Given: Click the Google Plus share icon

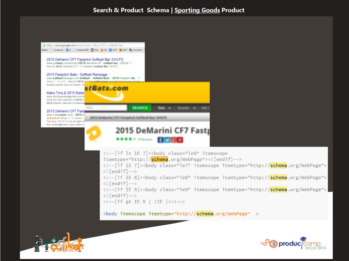Looking at the screenshot, I should click(173, 140).
